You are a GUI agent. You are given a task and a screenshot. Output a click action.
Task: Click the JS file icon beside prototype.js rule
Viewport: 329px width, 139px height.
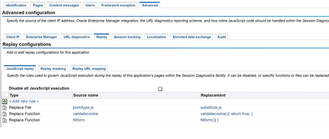click(x=4, y=108)
